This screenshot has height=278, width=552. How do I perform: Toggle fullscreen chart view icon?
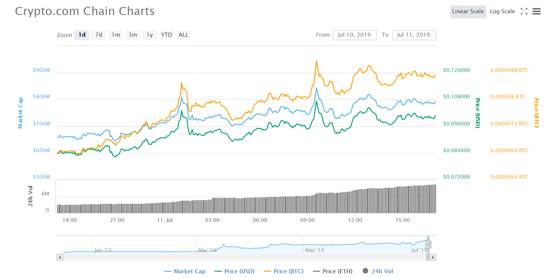click(524, 11)
